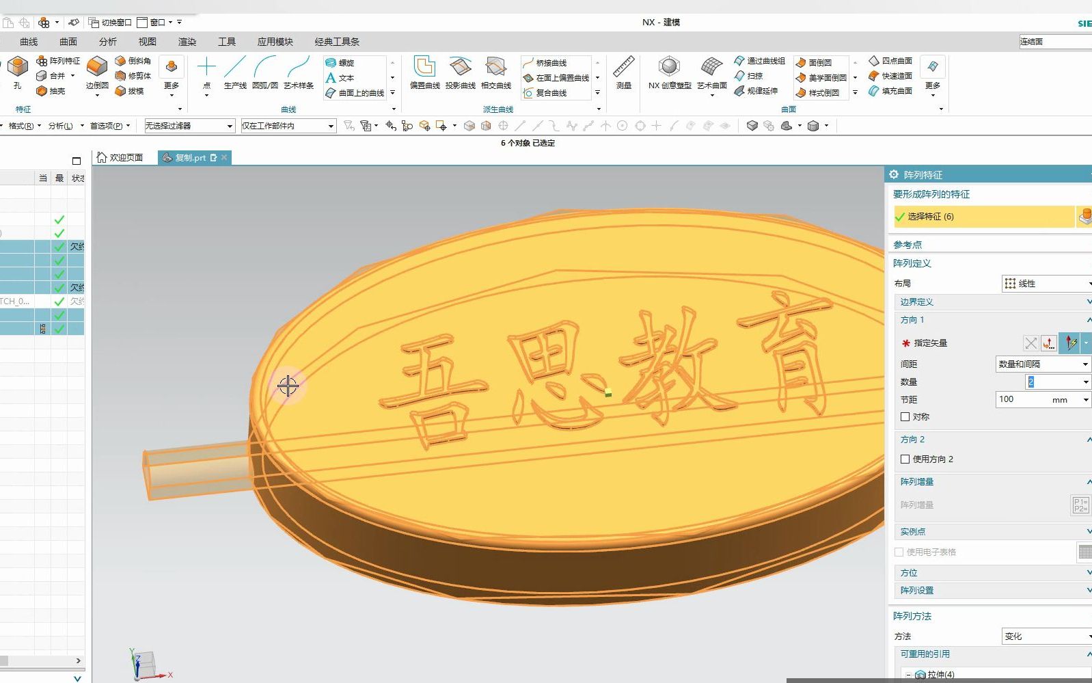The width and height of the screenshot is (1092, 683).
Task: Expand the 实例点 section
Action: click(992, 531)
